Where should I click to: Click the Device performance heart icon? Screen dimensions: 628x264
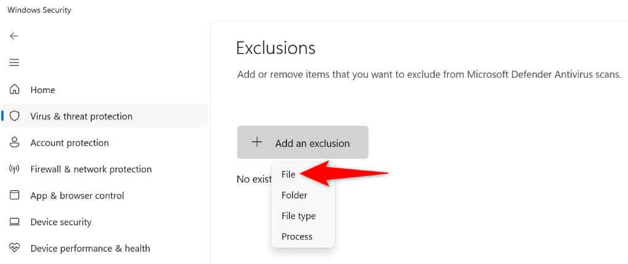[15, 248]
